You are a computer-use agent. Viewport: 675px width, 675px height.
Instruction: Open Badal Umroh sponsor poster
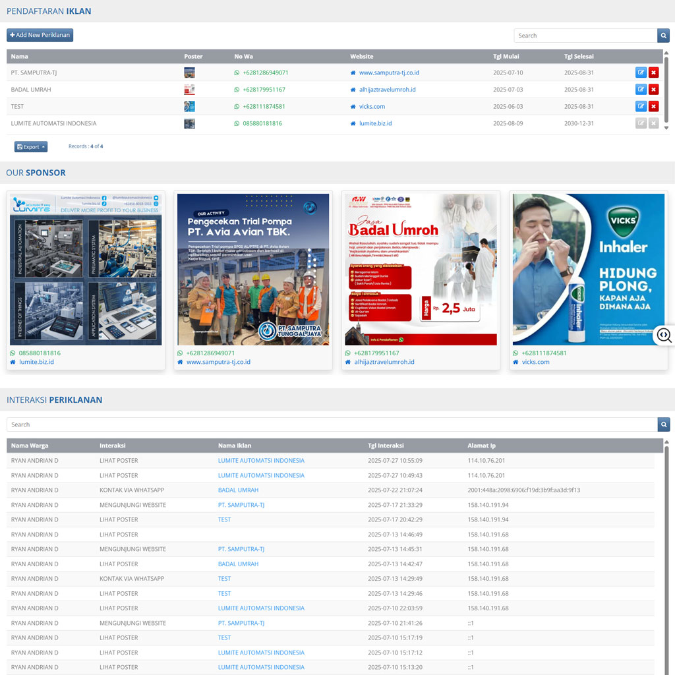click(421, 270)
